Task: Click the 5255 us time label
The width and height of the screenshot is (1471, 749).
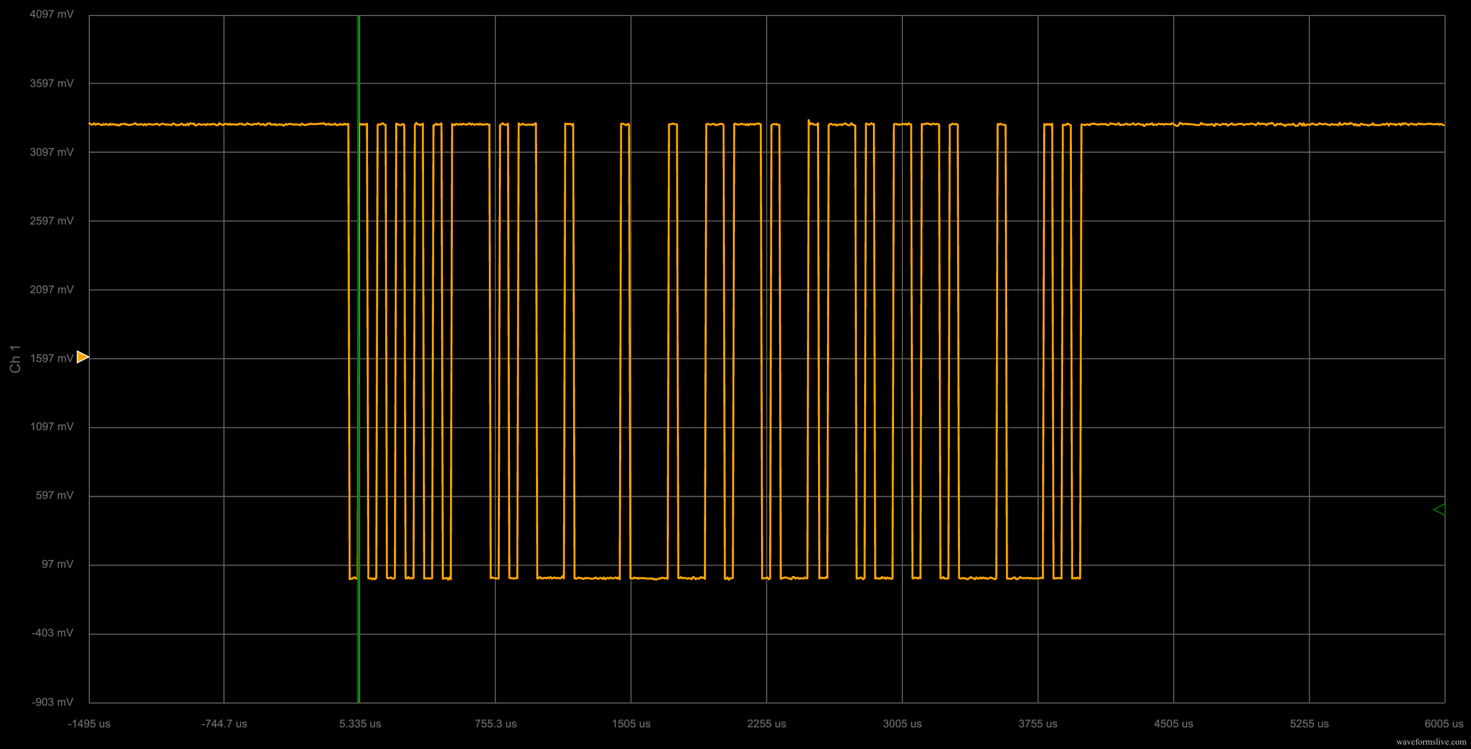Action: click(1309, 724)
